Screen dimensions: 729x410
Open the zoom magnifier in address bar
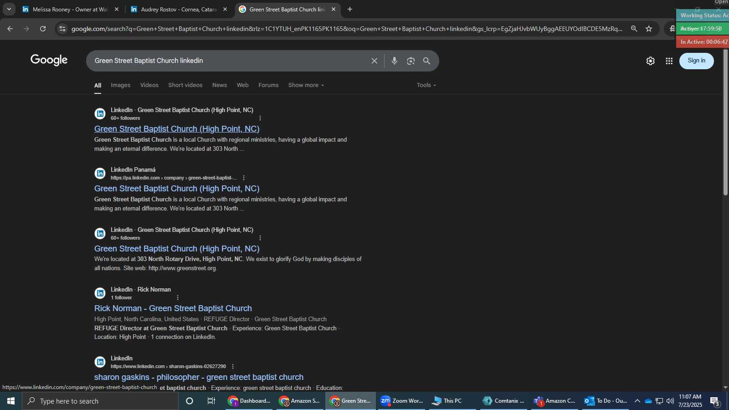tap(634, 29)
